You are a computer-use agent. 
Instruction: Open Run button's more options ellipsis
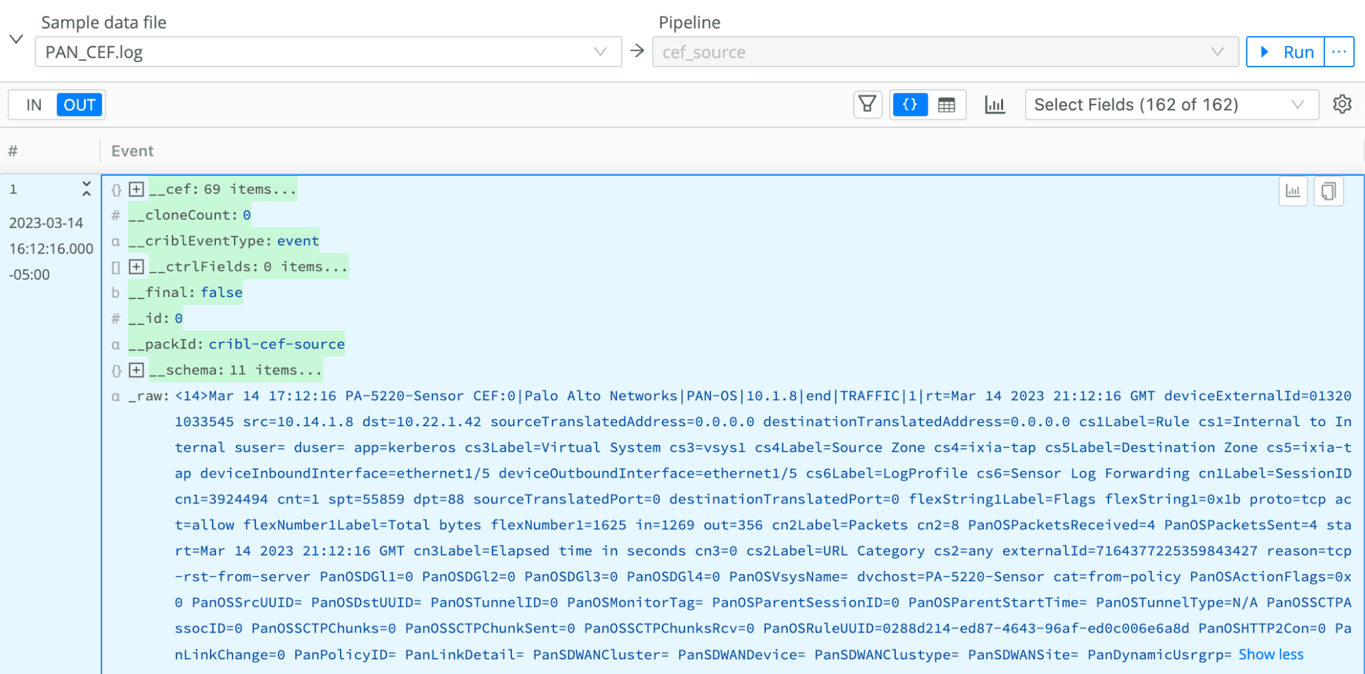coord(1338,52)
